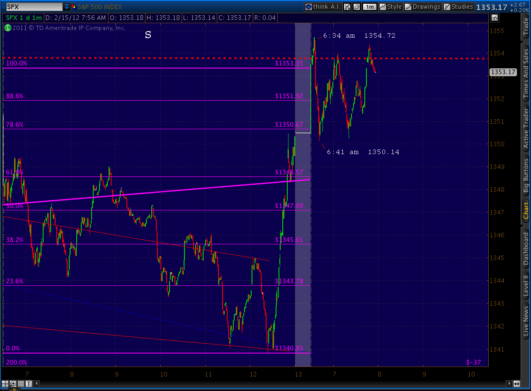Screen dimensions: 531x391
Task: Click the current price label 1353.17
Action: pyautogui.click(x=504, y=72)
